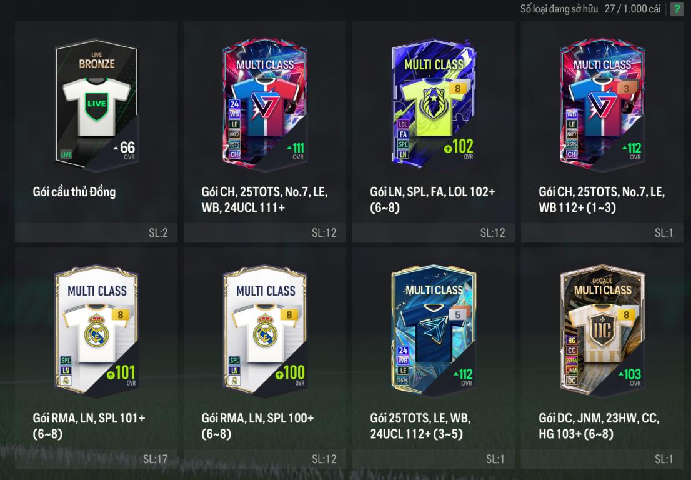Viewport: 691px width, 480px height.
Task: Click the lion crest on the yellow jersey
Action: (x=434, y=104)
